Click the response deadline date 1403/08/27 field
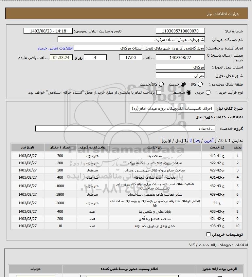This screenshot has width=252, height=277. [x=180, y=57]
